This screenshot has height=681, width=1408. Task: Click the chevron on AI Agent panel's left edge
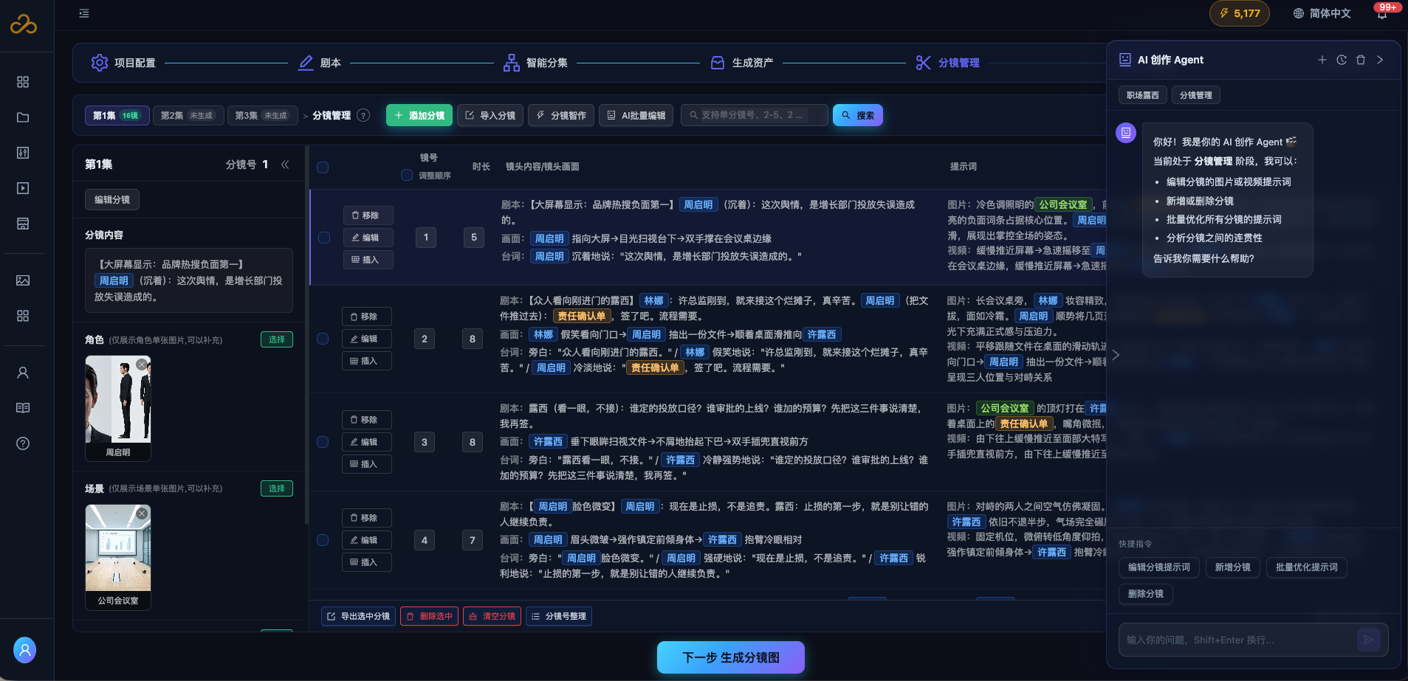coord(1116,355)
